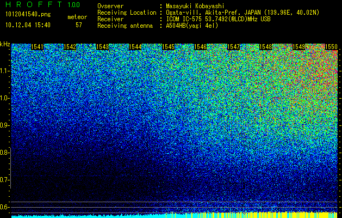Image resolution: width=342 pixels, height=218 pixels.
Task: Click the 1545 time marker
Action: (x=168, y=47)
